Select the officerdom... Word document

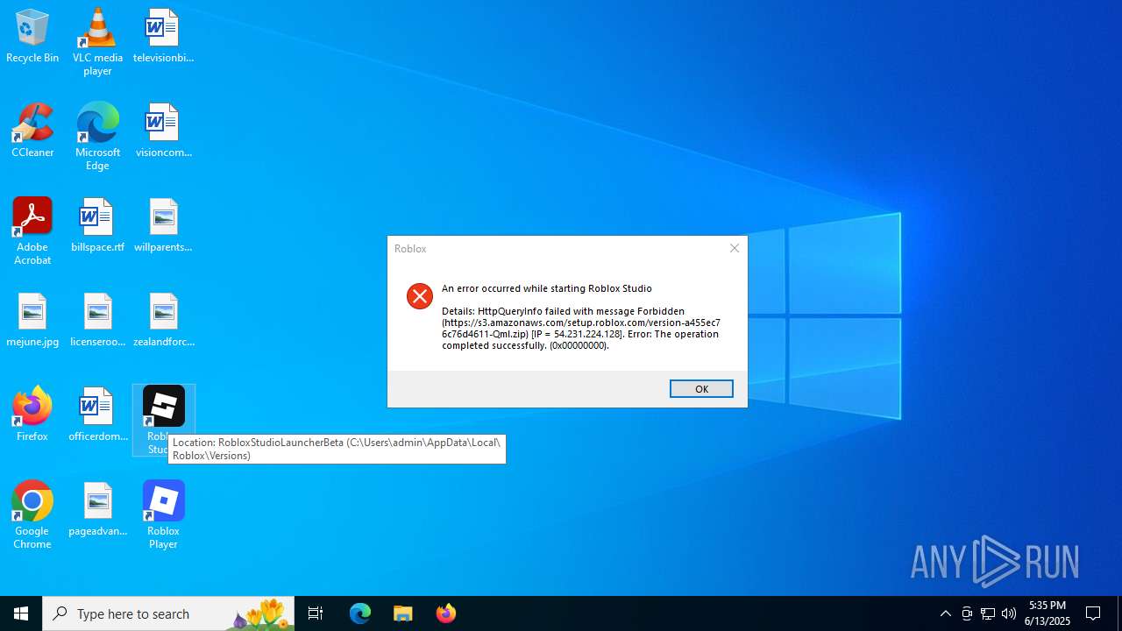[97, 415]
